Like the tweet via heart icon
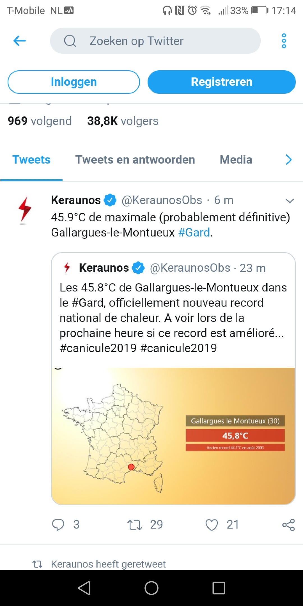Image resolution: width=303 pixels, height=606 pixels. pyautogui.click(x=212, y=525)
